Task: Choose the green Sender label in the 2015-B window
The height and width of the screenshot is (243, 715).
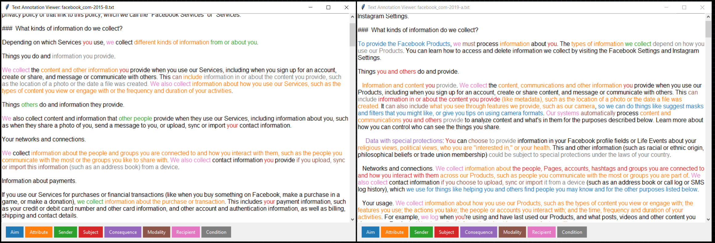Action: (x=65, y=232)
